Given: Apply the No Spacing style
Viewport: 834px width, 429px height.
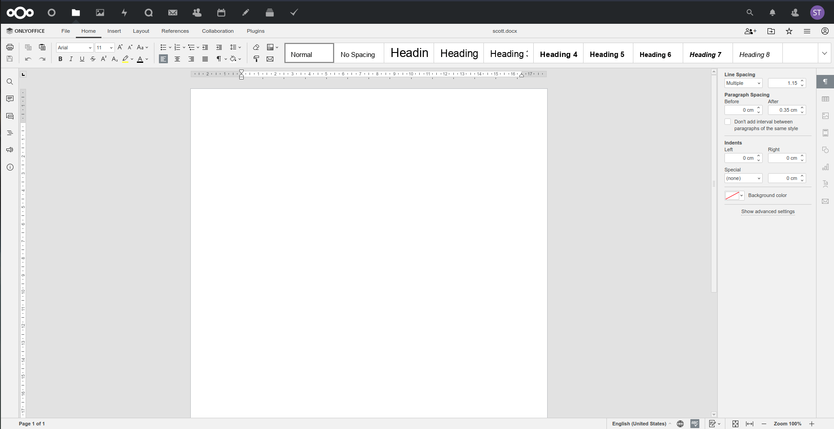Looking at the screenshot, I should tap(359, 53).
